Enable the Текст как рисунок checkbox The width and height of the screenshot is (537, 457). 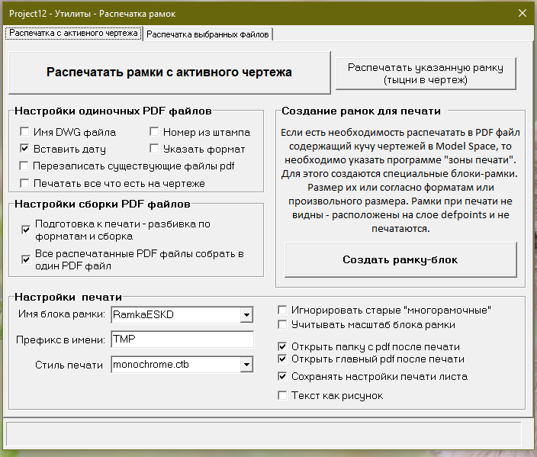click(x=282, y=396)
